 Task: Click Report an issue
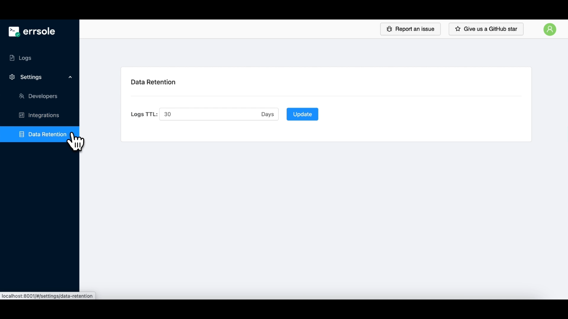coord(410,29)
